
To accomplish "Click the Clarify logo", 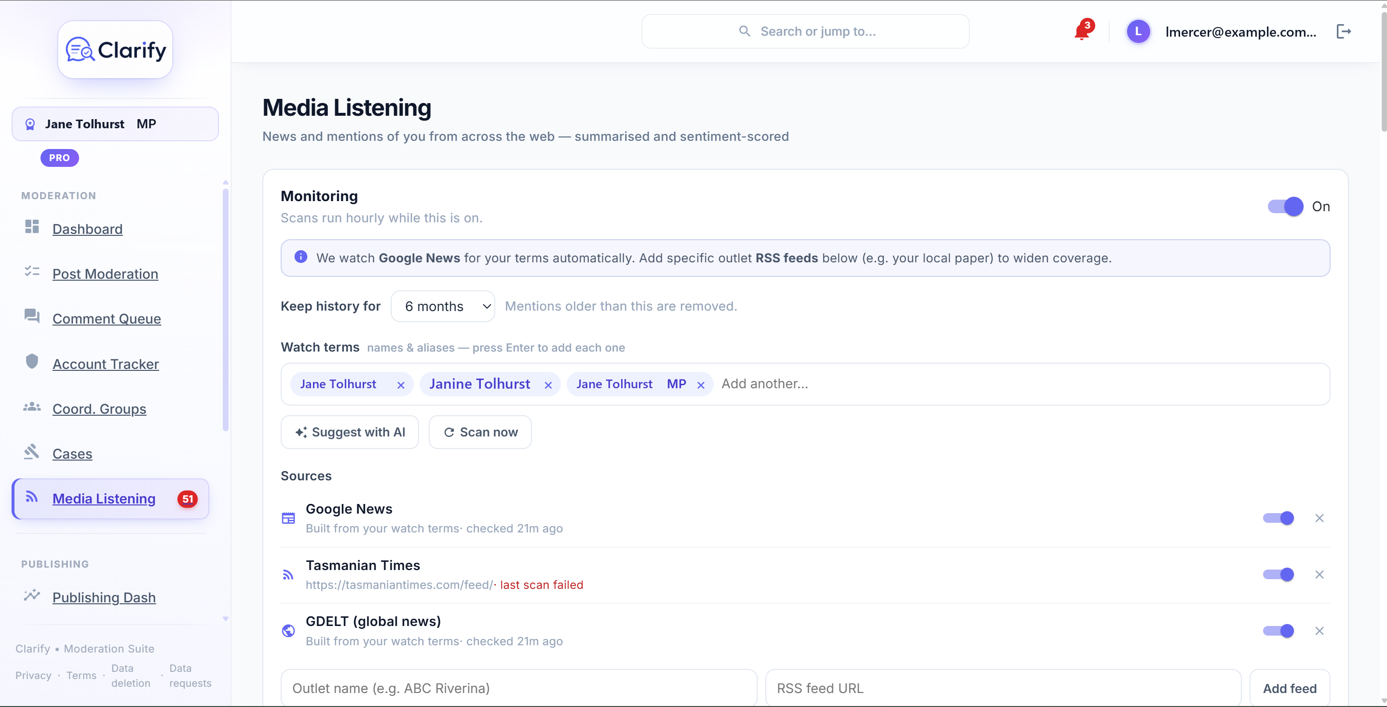I will coord(115,50).
